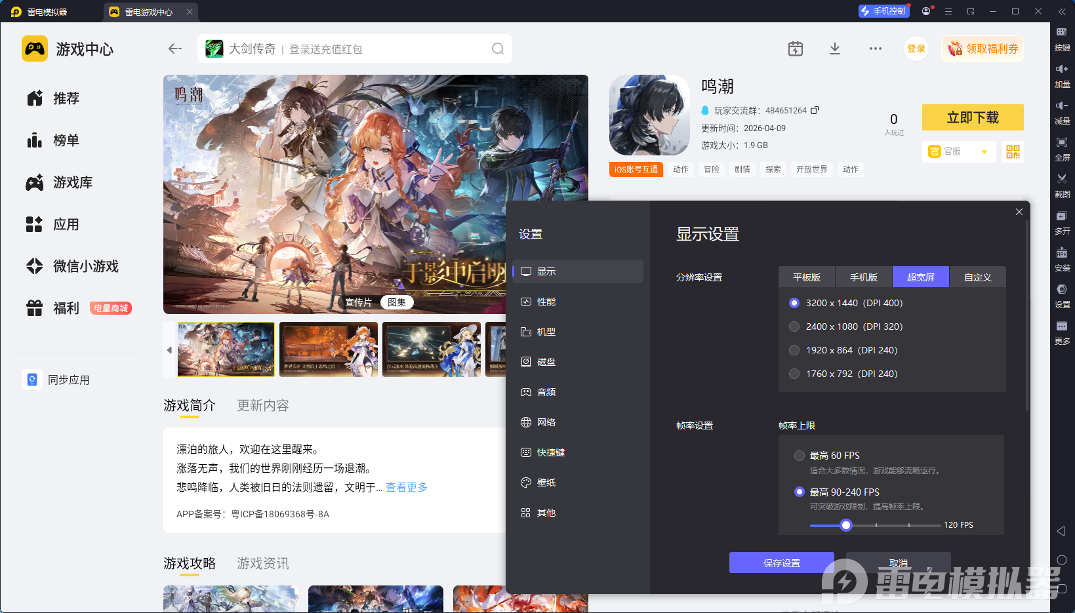Increase volume with 加量 button
1075x613 pixels.
[1062, 76]
